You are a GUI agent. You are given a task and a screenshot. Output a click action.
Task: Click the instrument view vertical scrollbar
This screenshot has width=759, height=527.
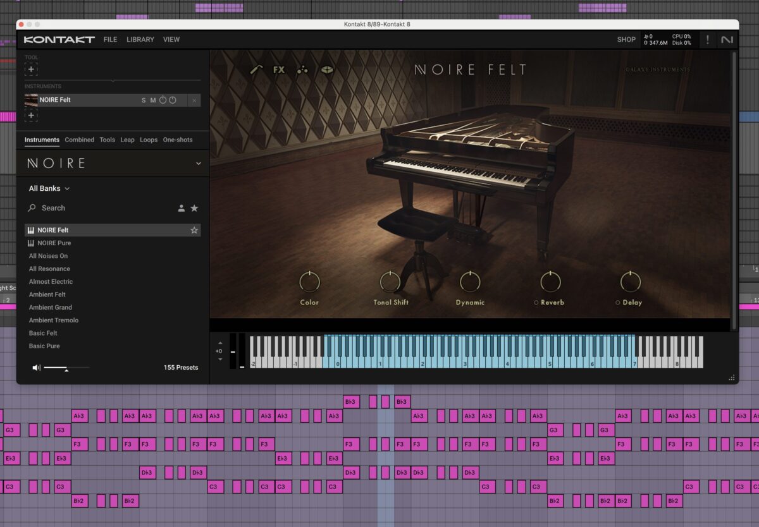(734, 190)
